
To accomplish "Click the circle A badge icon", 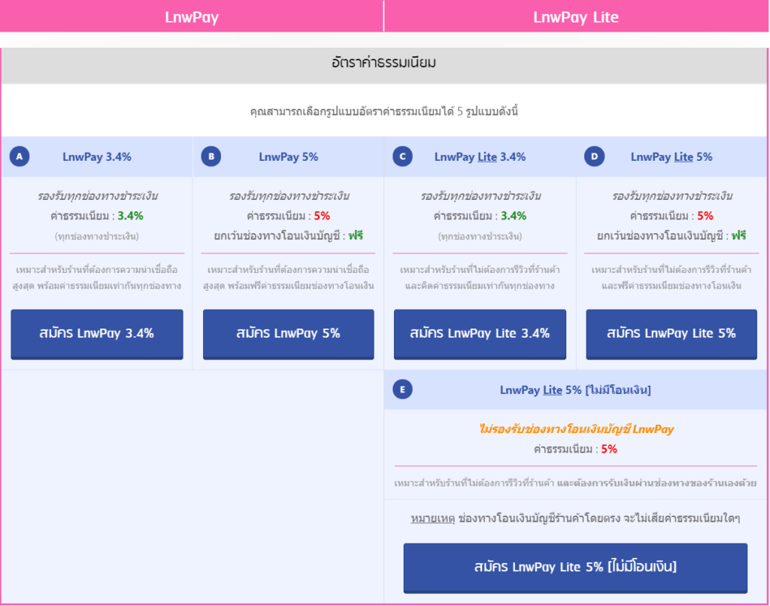I will point(20,156).
